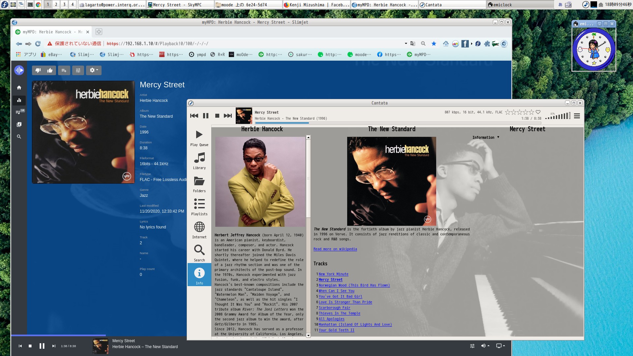Click myMPD queue icon in sidebar
The image size is (633, 356).
[19, 112]
